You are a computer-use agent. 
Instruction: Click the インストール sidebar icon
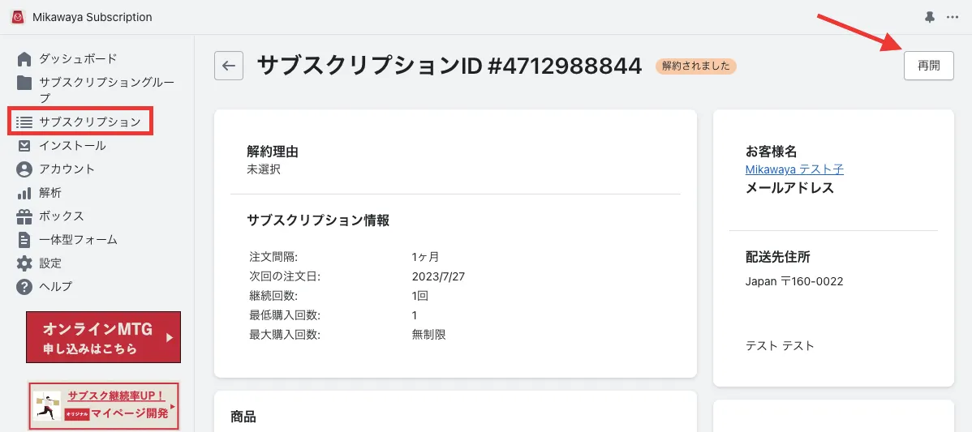(x=24, y=146)
